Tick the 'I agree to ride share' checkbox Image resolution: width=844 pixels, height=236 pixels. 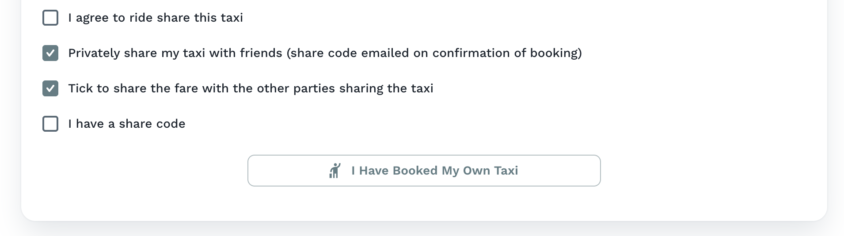(x=50, y=18)
